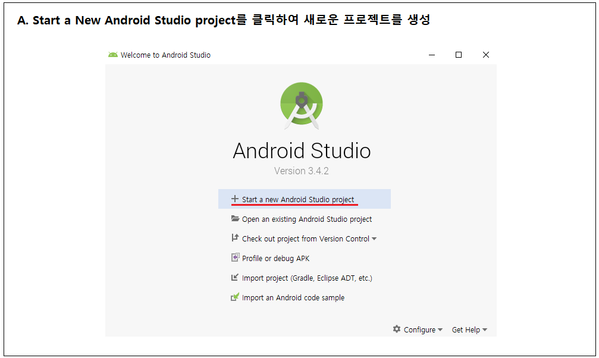This screenshot has width=599, height=358.
Task: Start a new Android Studio project
Action: pyautogui.click(x=305, y=199)
